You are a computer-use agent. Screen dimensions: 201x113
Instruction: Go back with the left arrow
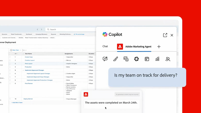[38, 29]
